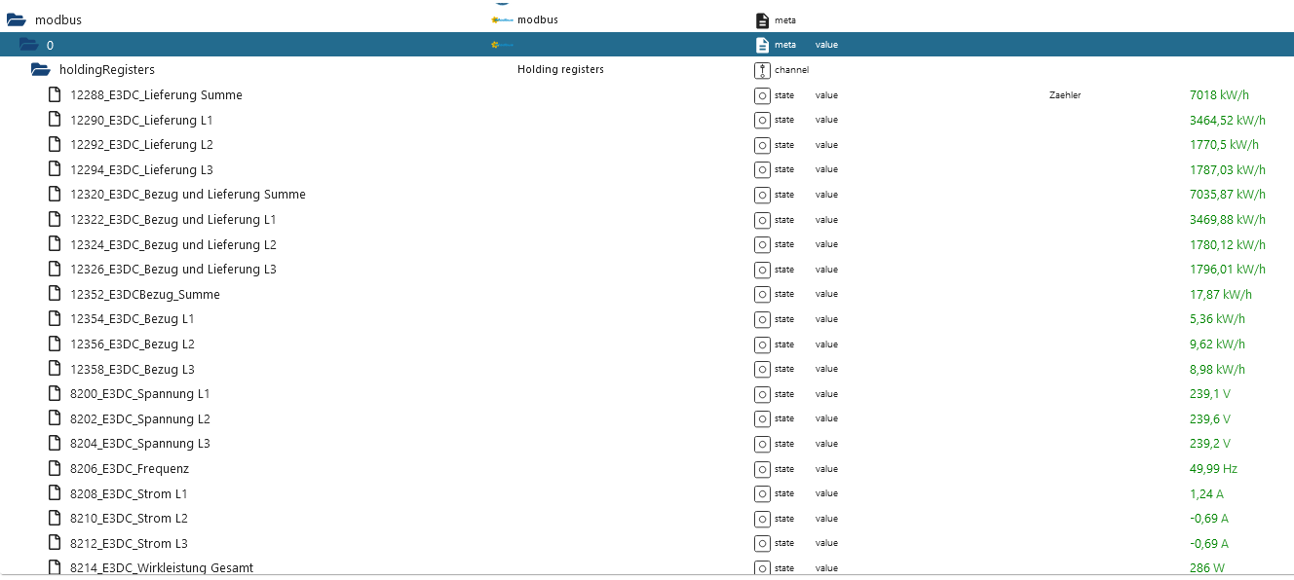The width and height of the screenshot is (1294, 580).
Task: Click the state icon of 12288_E3DC_Lieferung Summe
Action: 762,94
